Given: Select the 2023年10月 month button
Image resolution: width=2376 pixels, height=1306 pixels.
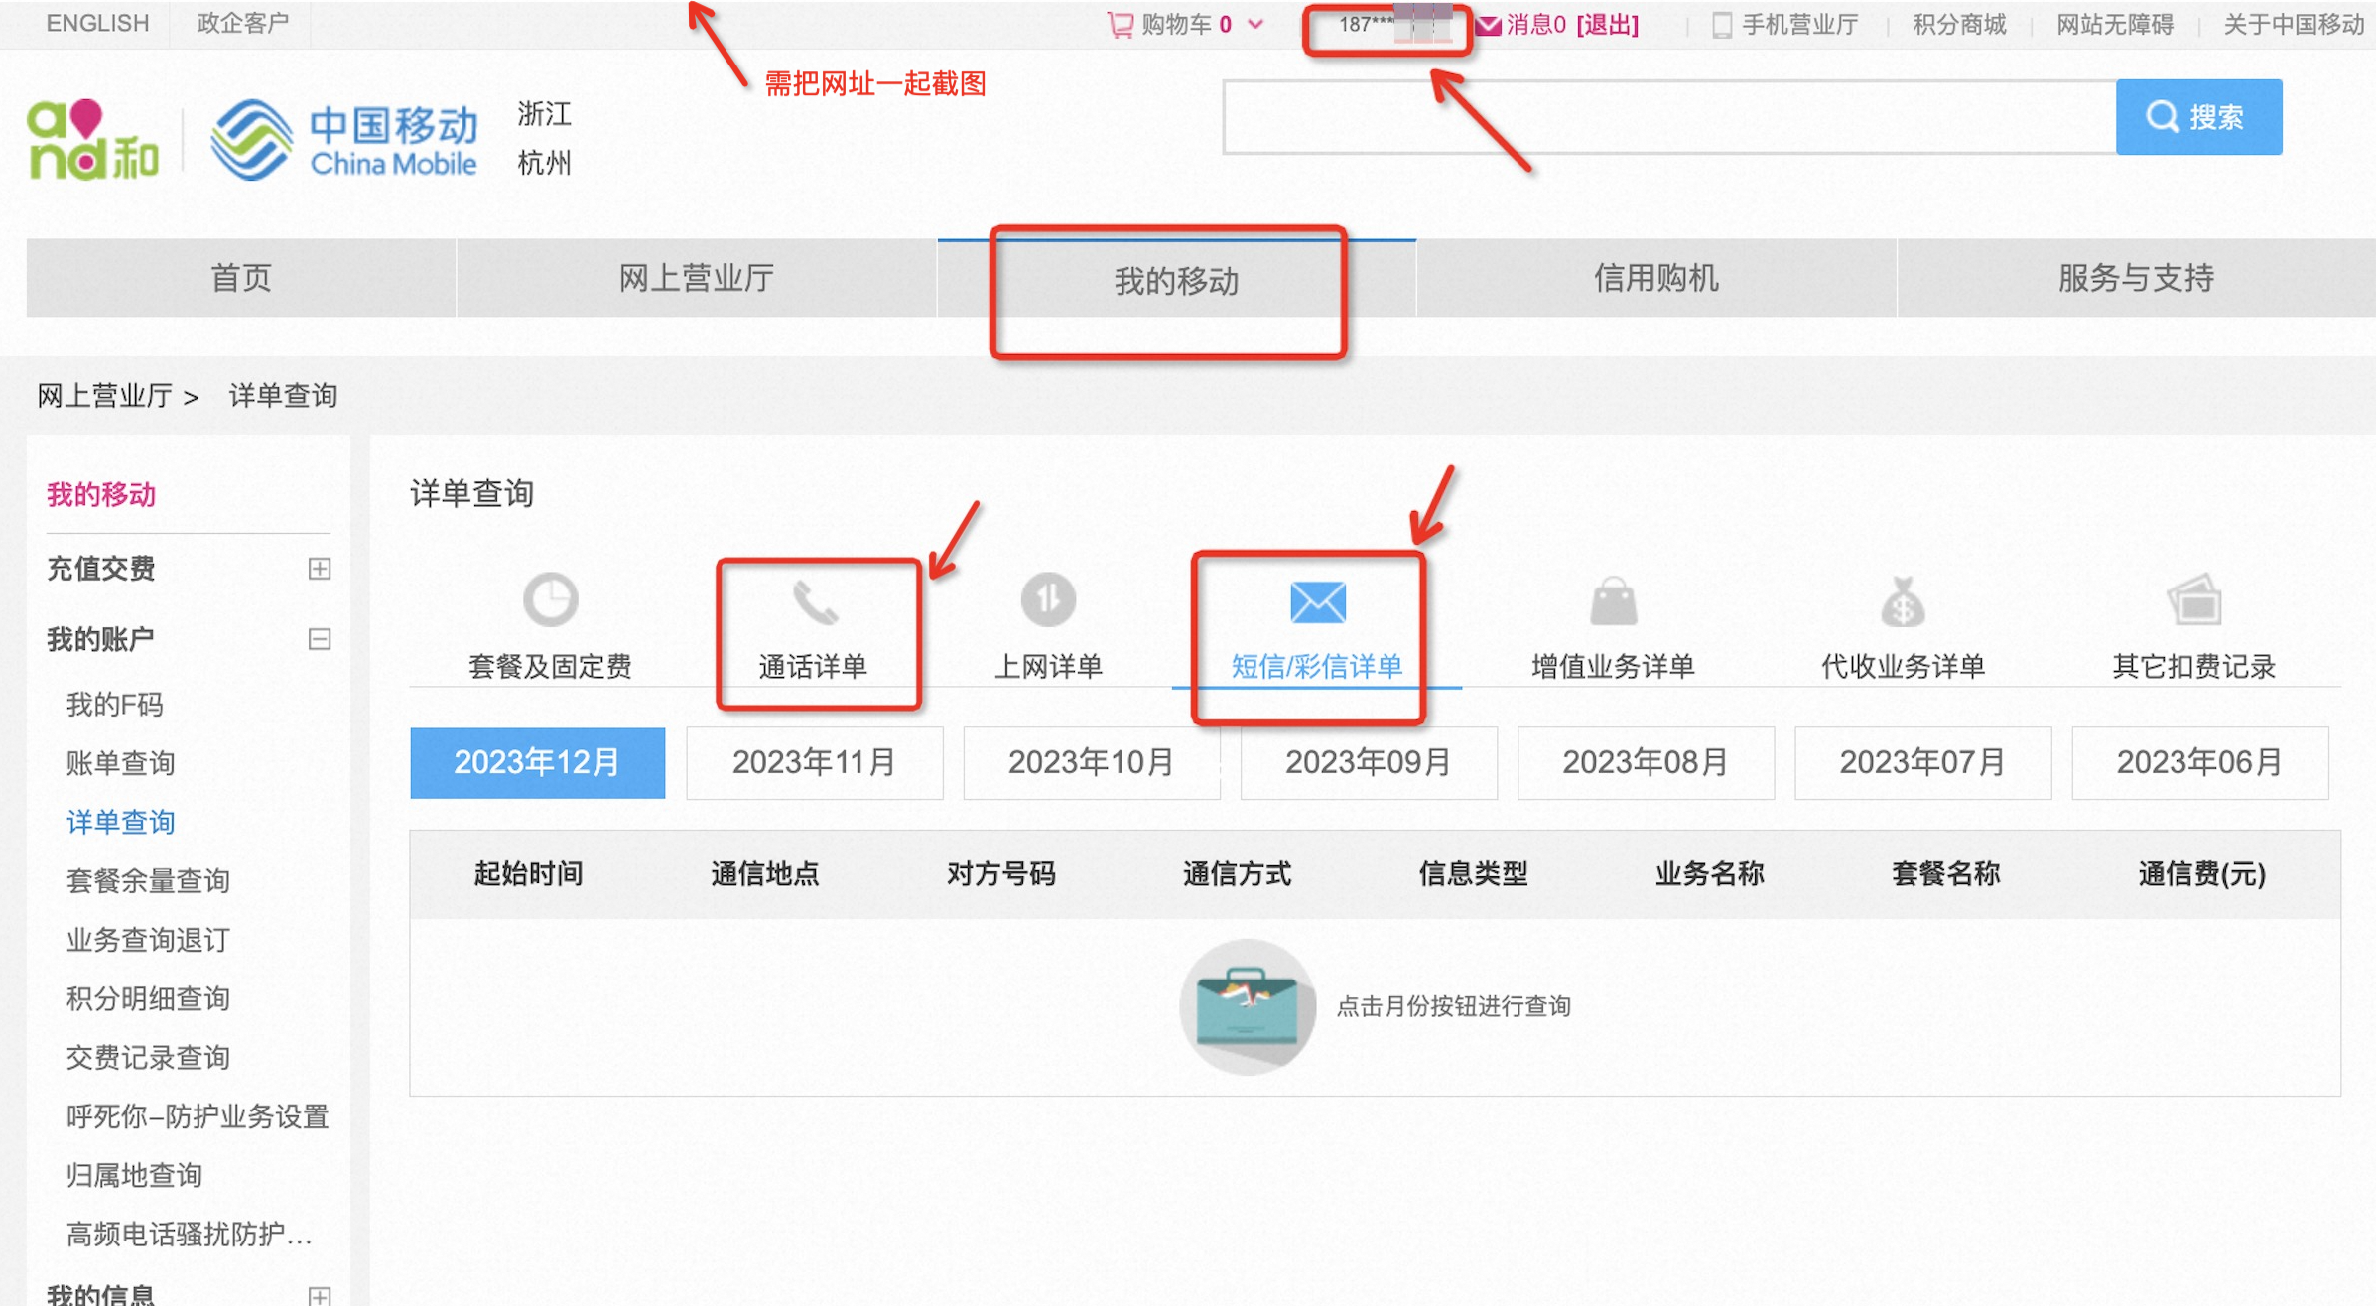Looking at the screenshot, I should (1091, 762).
